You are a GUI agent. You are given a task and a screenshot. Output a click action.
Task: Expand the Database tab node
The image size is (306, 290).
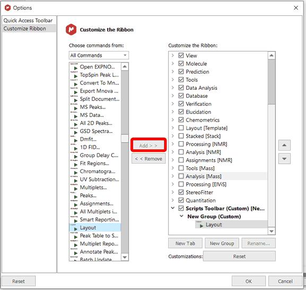coord(172,96)
